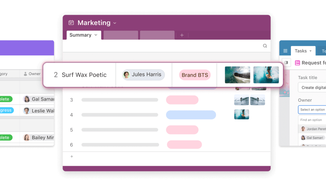The height and width of the screenshot is (186, 326).
Task: Click the pink form icon beside Request
Action: pyautogui.click(x=297, y=63)
